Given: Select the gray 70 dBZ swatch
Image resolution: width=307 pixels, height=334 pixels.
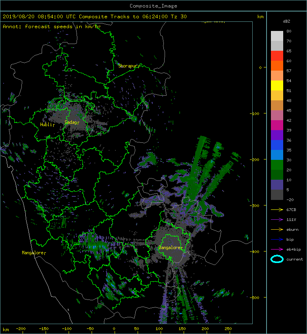Looking at the screenshot, I should [x=277, y=46].
